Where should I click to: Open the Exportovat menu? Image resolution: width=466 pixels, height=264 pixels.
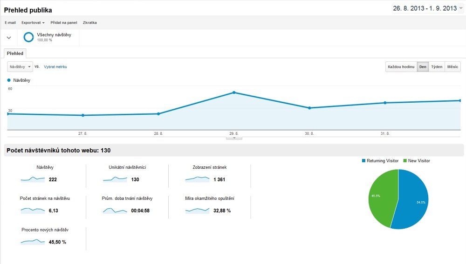(33, 22)
